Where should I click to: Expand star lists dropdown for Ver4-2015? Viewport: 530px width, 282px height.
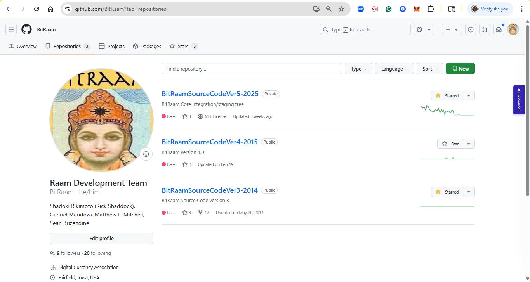point(469,144)
